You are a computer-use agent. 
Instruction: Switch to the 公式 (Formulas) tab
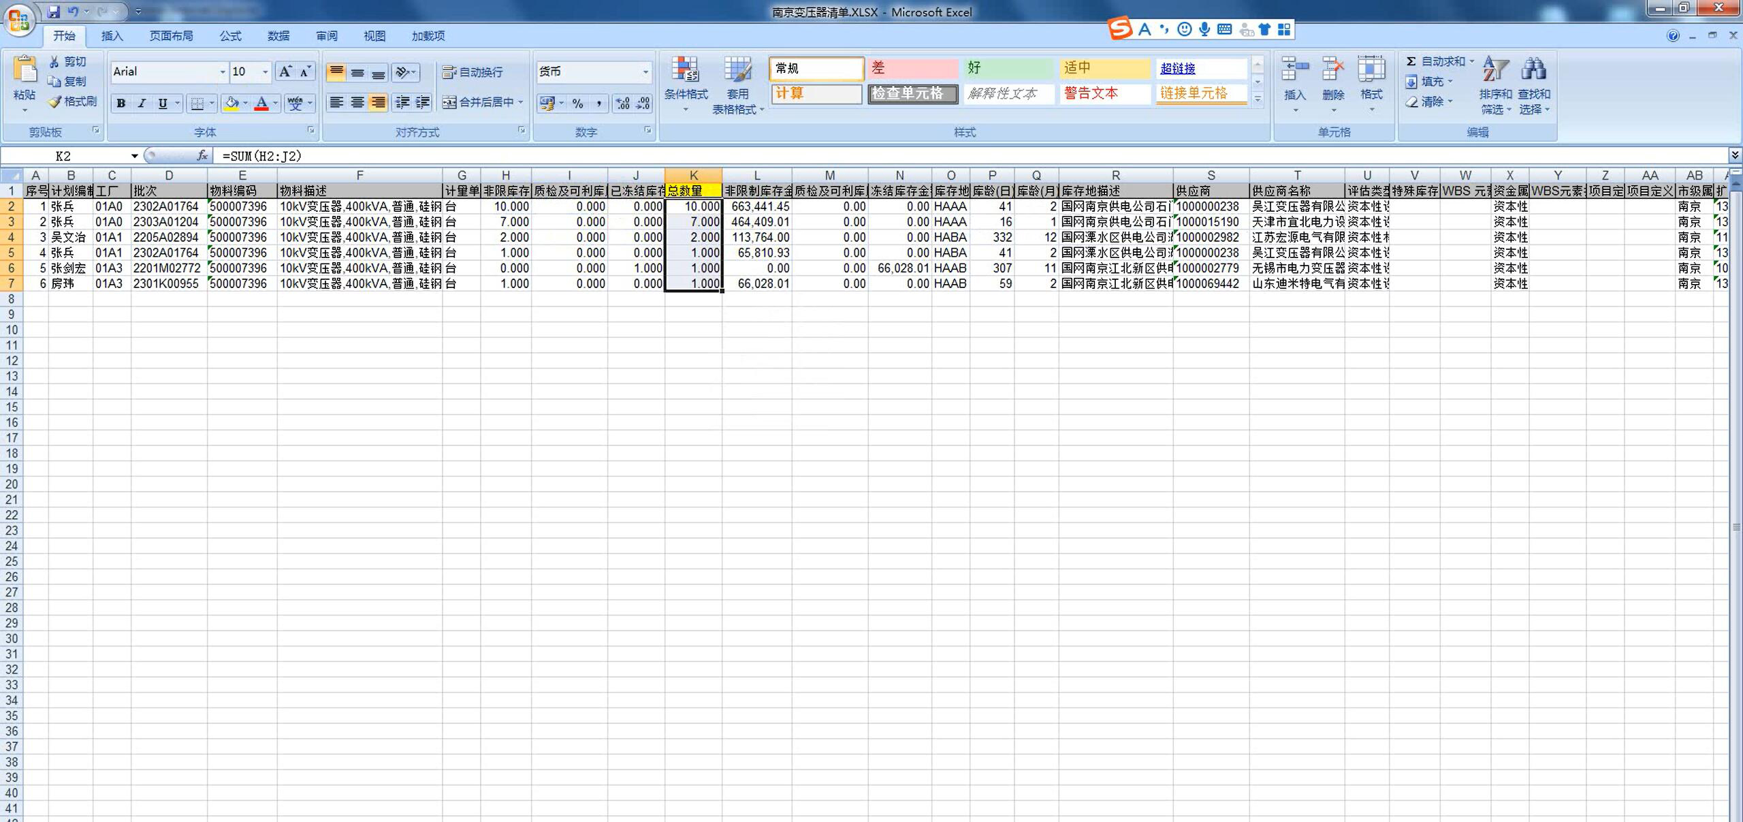(230, 36)
